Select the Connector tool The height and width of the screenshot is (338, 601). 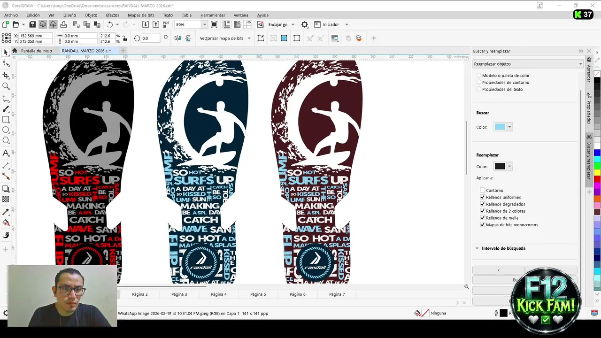[x=6, y=176]
